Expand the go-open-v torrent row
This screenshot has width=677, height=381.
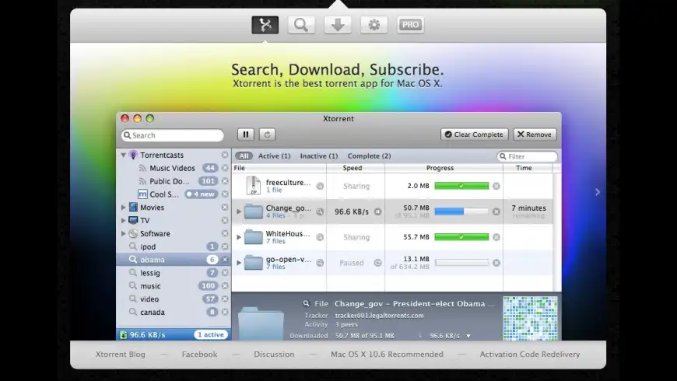[x=239, y=262]
